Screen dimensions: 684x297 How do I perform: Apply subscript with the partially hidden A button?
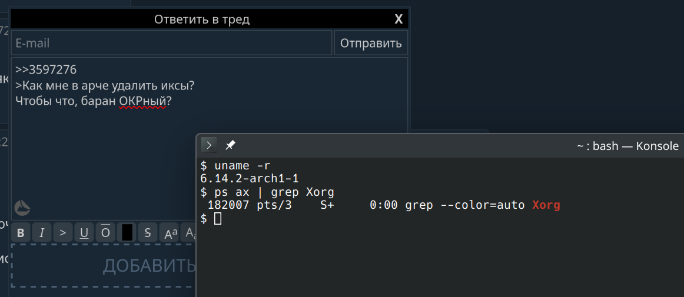pos(188,232)
